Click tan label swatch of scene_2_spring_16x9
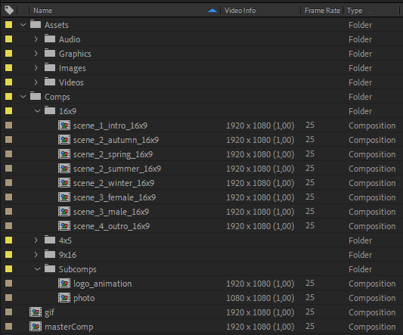Image resolution: width=403 pixels, height=335 pixels. 9,154
